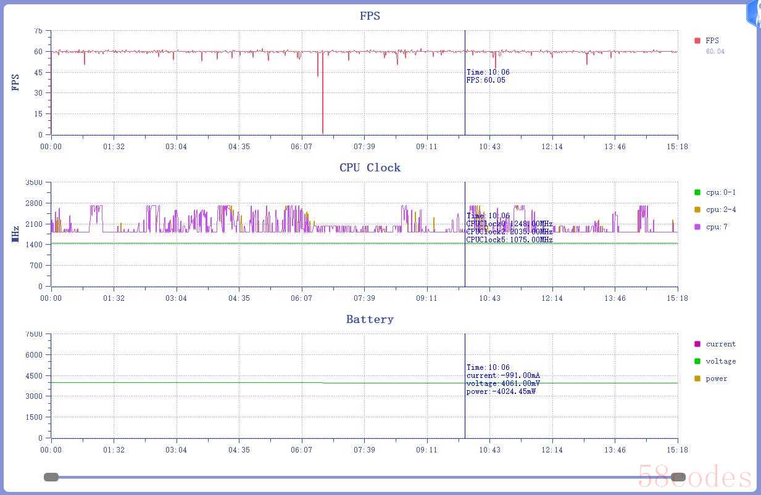The height and width of the screenshot is (495, 761).
Task: Click the blue hexagon icon at top-right corner
Action: (x=754, y=14)
